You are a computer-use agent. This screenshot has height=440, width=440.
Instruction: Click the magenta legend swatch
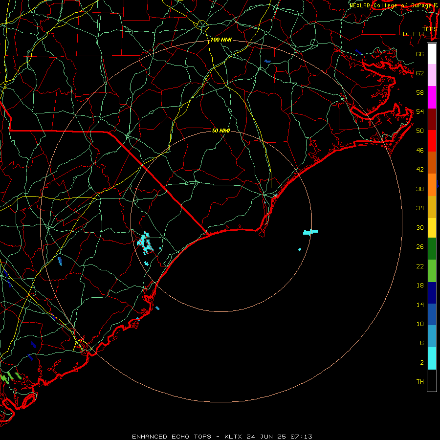pos(432,97)
